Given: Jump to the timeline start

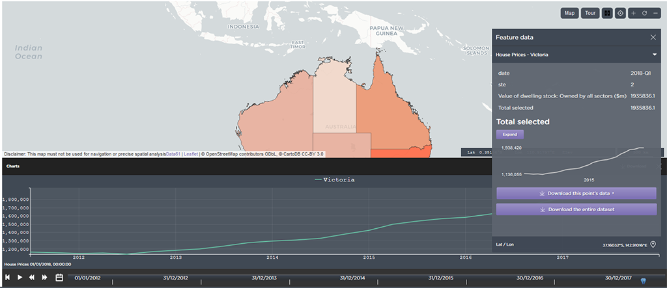Looking at the screenshot, I should 7,278.
